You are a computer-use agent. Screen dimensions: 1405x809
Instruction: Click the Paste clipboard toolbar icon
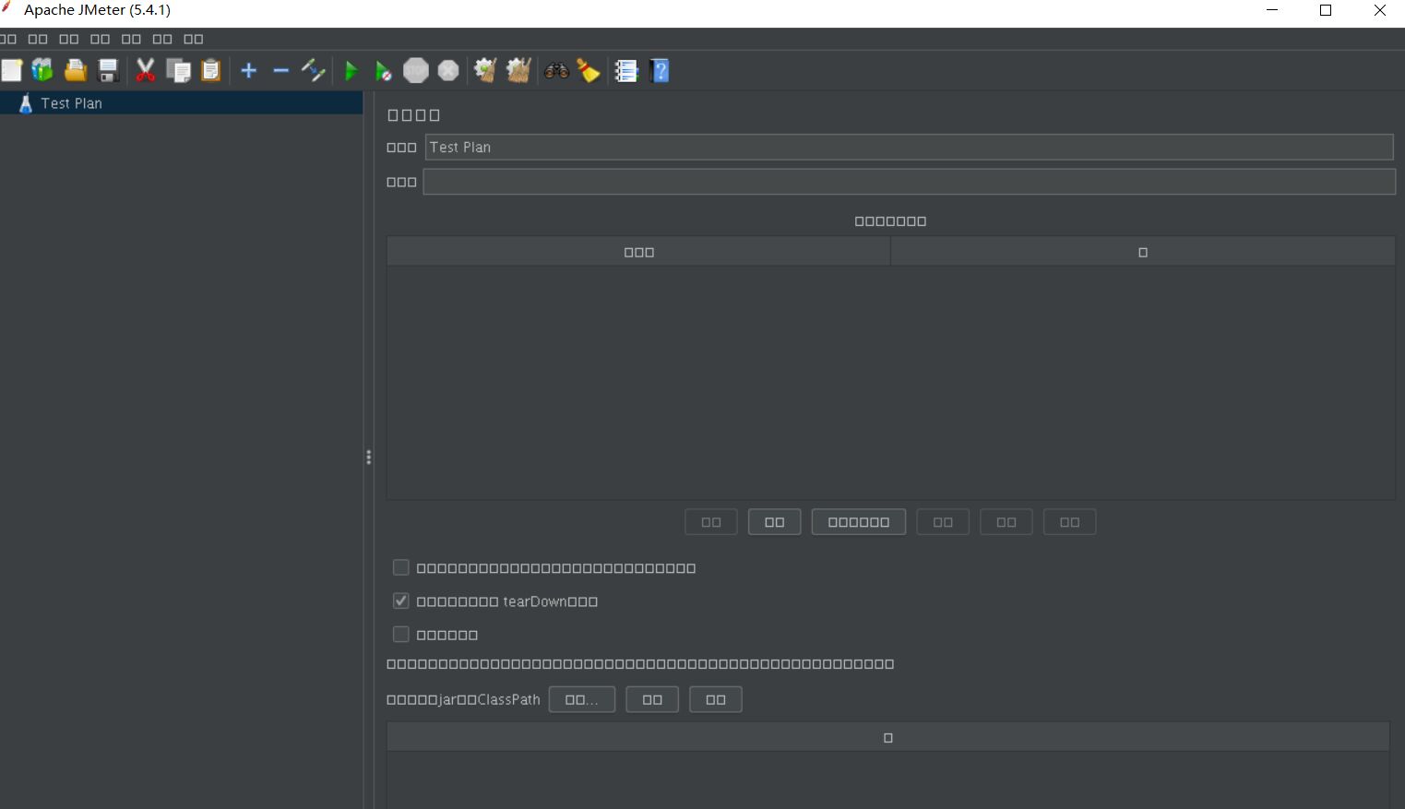[x=211, y=71]
